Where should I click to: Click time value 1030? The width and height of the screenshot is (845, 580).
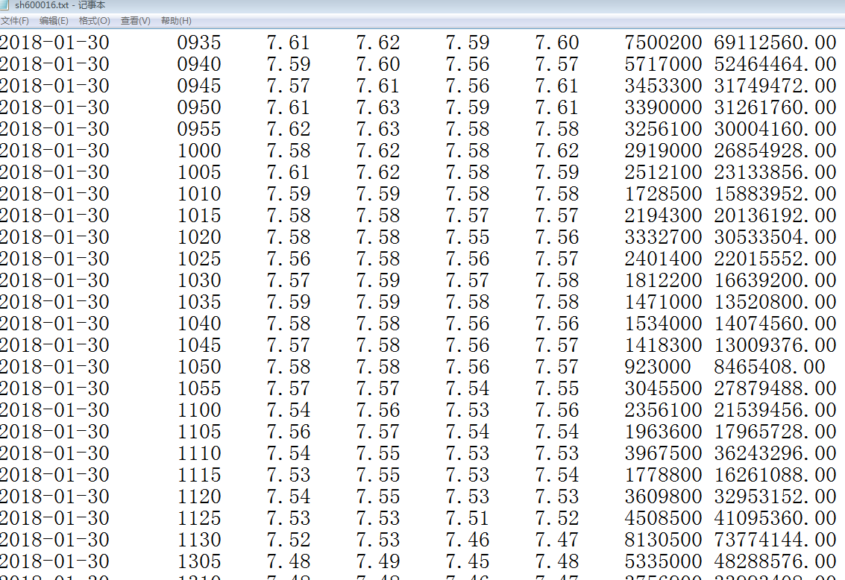point(199,280)
